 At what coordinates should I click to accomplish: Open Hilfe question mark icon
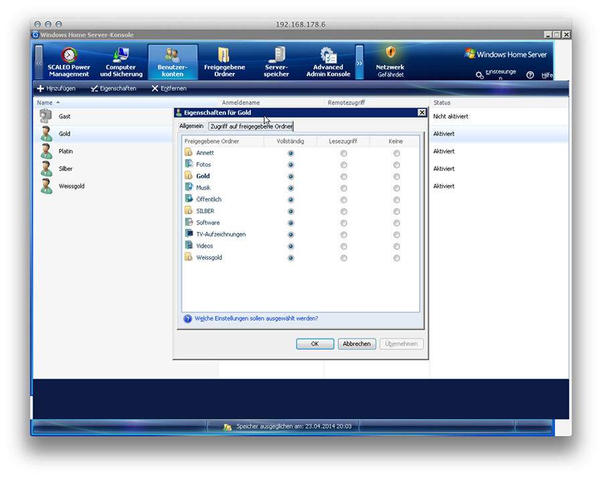click(530, 75)
